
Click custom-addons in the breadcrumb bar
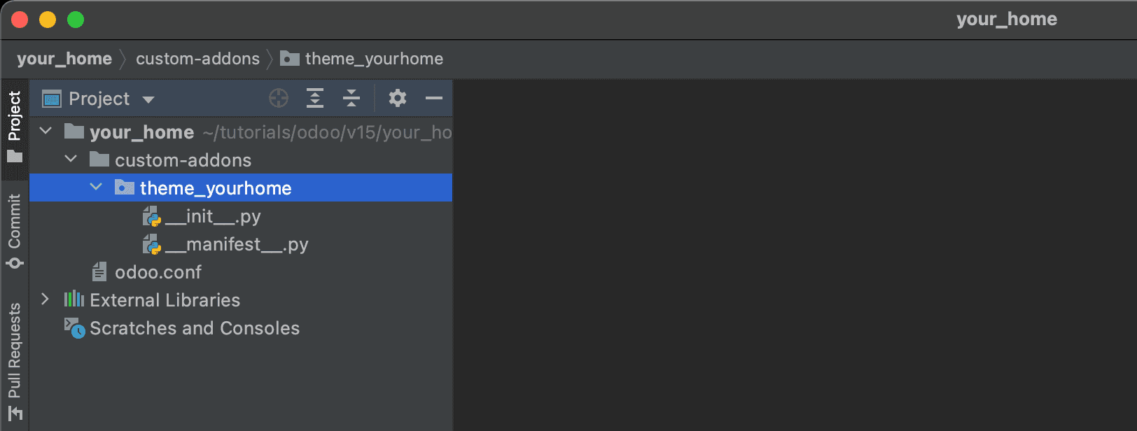(x=197, y=59)
